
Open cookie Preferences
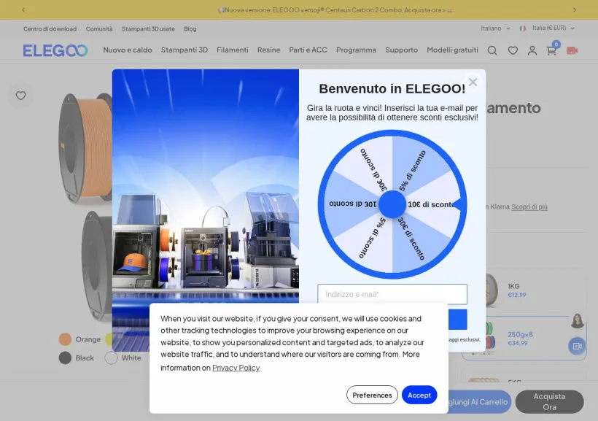(372, 395)
